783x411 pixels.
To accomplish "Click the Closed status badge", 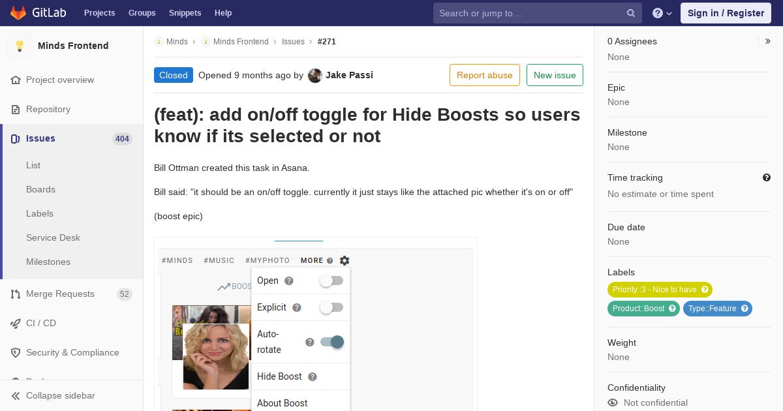I will (x=174, y=75).
